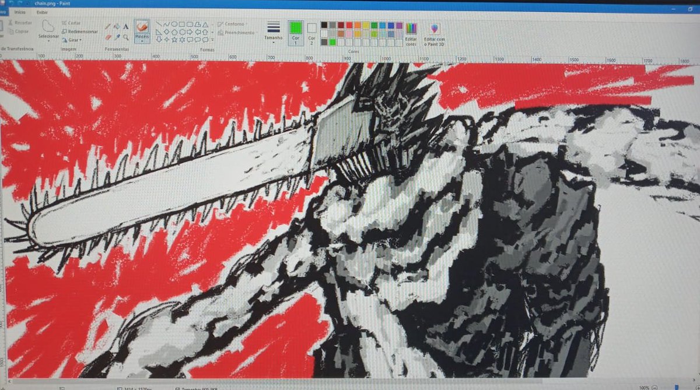Pick the red color swatch

tap(349, 25)
